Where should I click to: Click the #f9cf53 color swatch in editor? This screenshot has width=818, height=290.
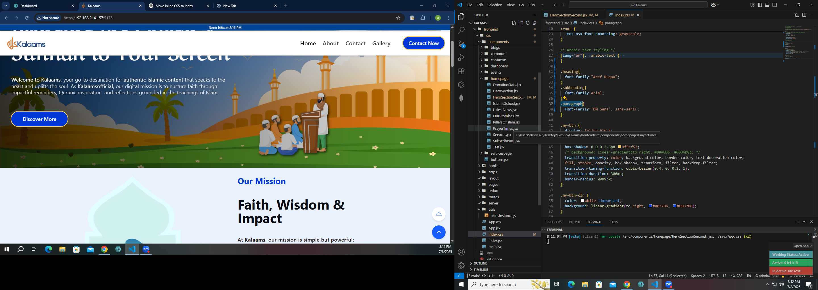coord(619,147)
